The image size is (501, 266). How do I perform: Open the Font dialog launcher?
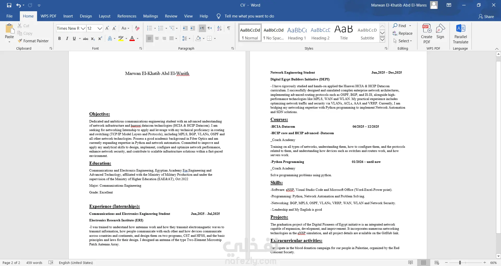[141, 48]
